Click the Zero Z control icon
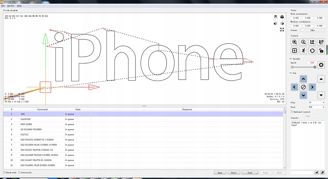This screenshot has height=179, width=328. (x=321, y=42)
